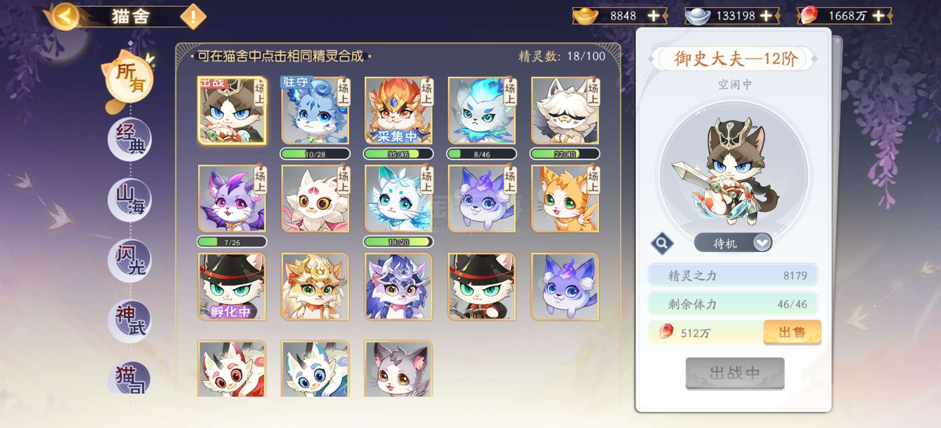Select the 出战 cat with the sword

pos(232,110)
